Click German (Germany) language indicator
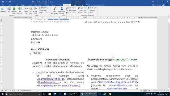Screen dimensions: 170x96 [25, 91]
